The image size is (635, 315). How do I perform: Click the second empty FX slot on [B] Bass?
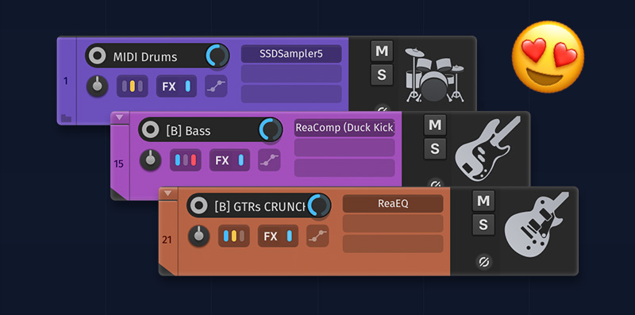(344, 148)
